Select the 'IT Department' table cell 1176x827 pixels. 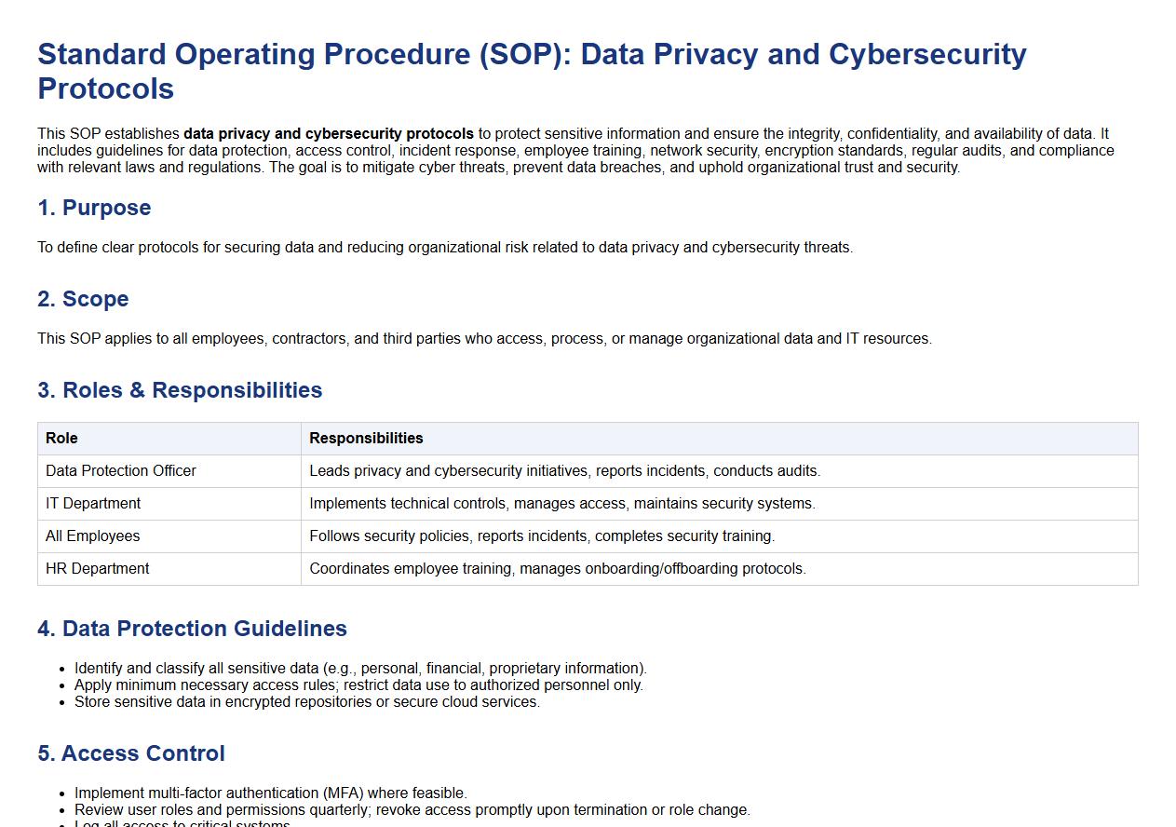(x=93, y=504)
